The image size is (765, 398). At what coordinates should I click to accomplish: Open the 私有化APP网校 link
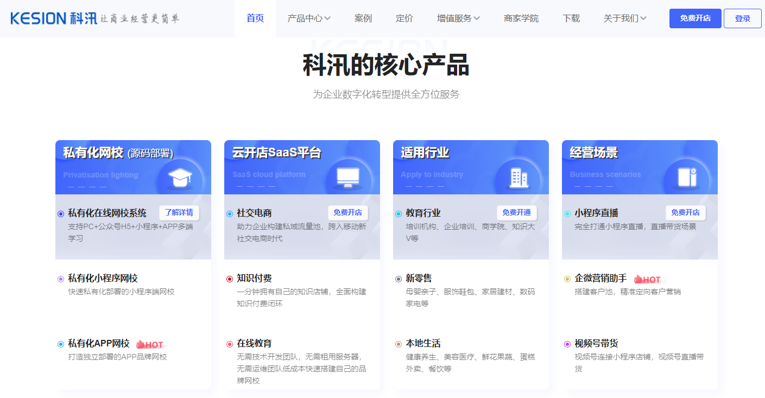point(99,343)
